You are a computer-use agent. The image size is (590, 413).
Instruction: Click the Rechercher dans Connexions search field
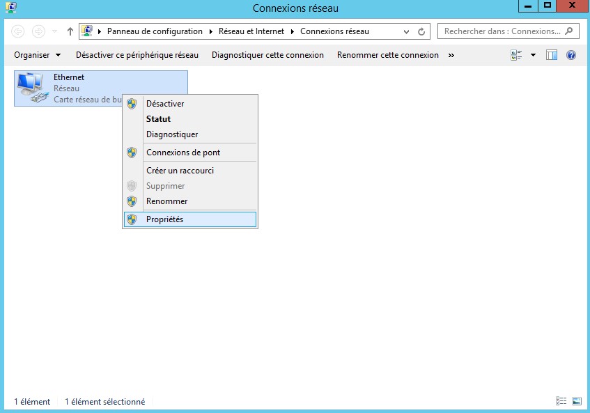pos(502,31)
